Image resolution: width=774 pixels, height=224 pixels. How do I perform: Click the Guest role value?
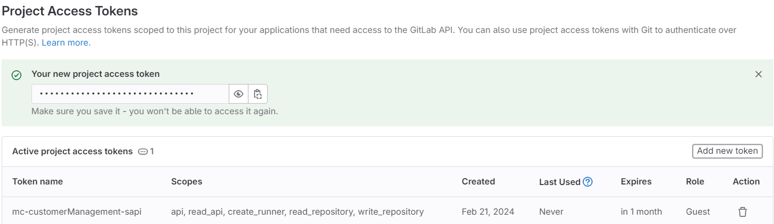[x=698, y=211]
